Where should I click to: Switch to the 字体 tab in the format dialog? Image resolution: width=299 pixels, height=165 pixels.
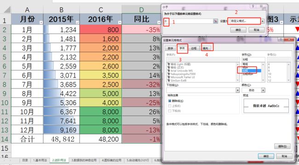click(x=182, y=48)
